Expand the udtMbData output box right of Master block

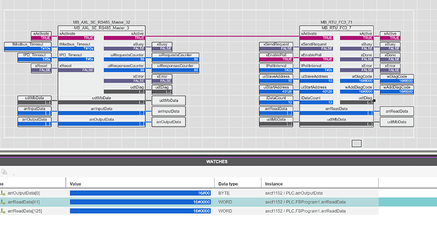click(x=168, y=101)
